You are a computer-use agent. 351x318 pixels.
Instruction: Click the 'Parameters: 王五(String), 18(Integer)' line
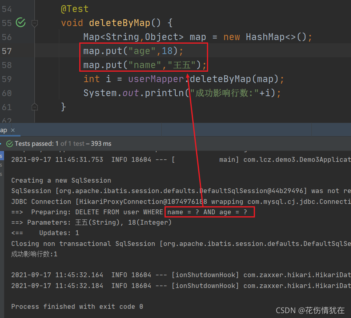(91, 223)
